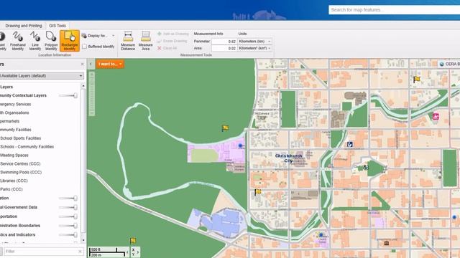Click the Add as Drawing icon
The width and height of the screenshot is (460, 258).
point(160,34)
